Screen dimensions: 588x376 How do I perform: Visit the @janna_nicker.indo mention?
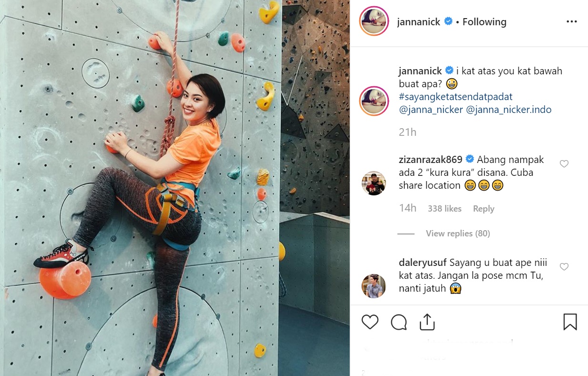click(508, 110)
